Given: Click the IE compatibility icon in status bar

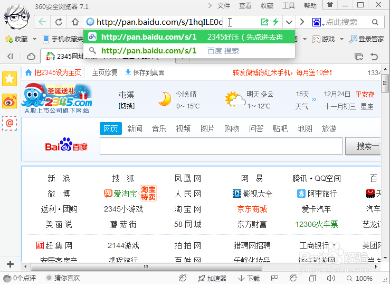Looking at the screenshot, I should [x=293, y=278].
